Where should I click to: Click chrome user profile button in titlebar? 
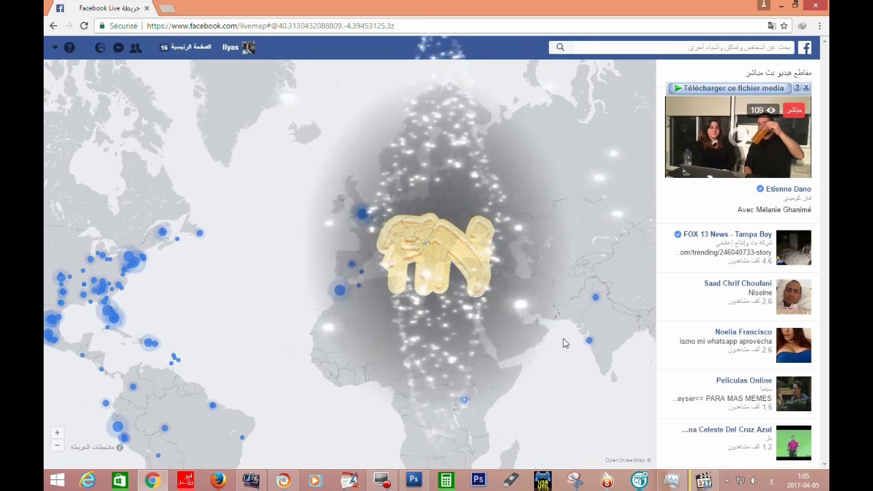tap(763, 5)
